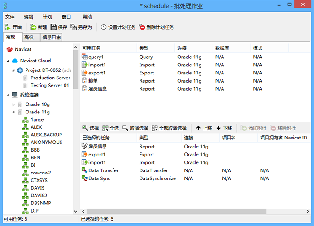Click the 可用任务: 5 status text
314x226 pixels.
click(15, 219)
